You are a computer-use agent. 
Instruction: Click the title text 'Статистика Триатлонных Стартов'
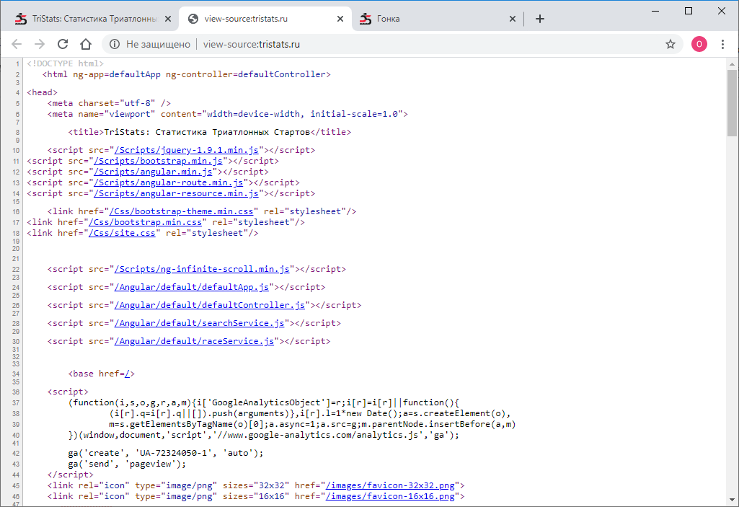(233, 132)
